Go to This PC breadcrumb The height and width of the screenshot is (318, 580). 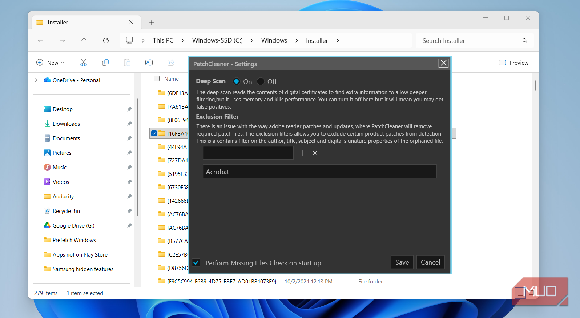click(x=163, y=40)
